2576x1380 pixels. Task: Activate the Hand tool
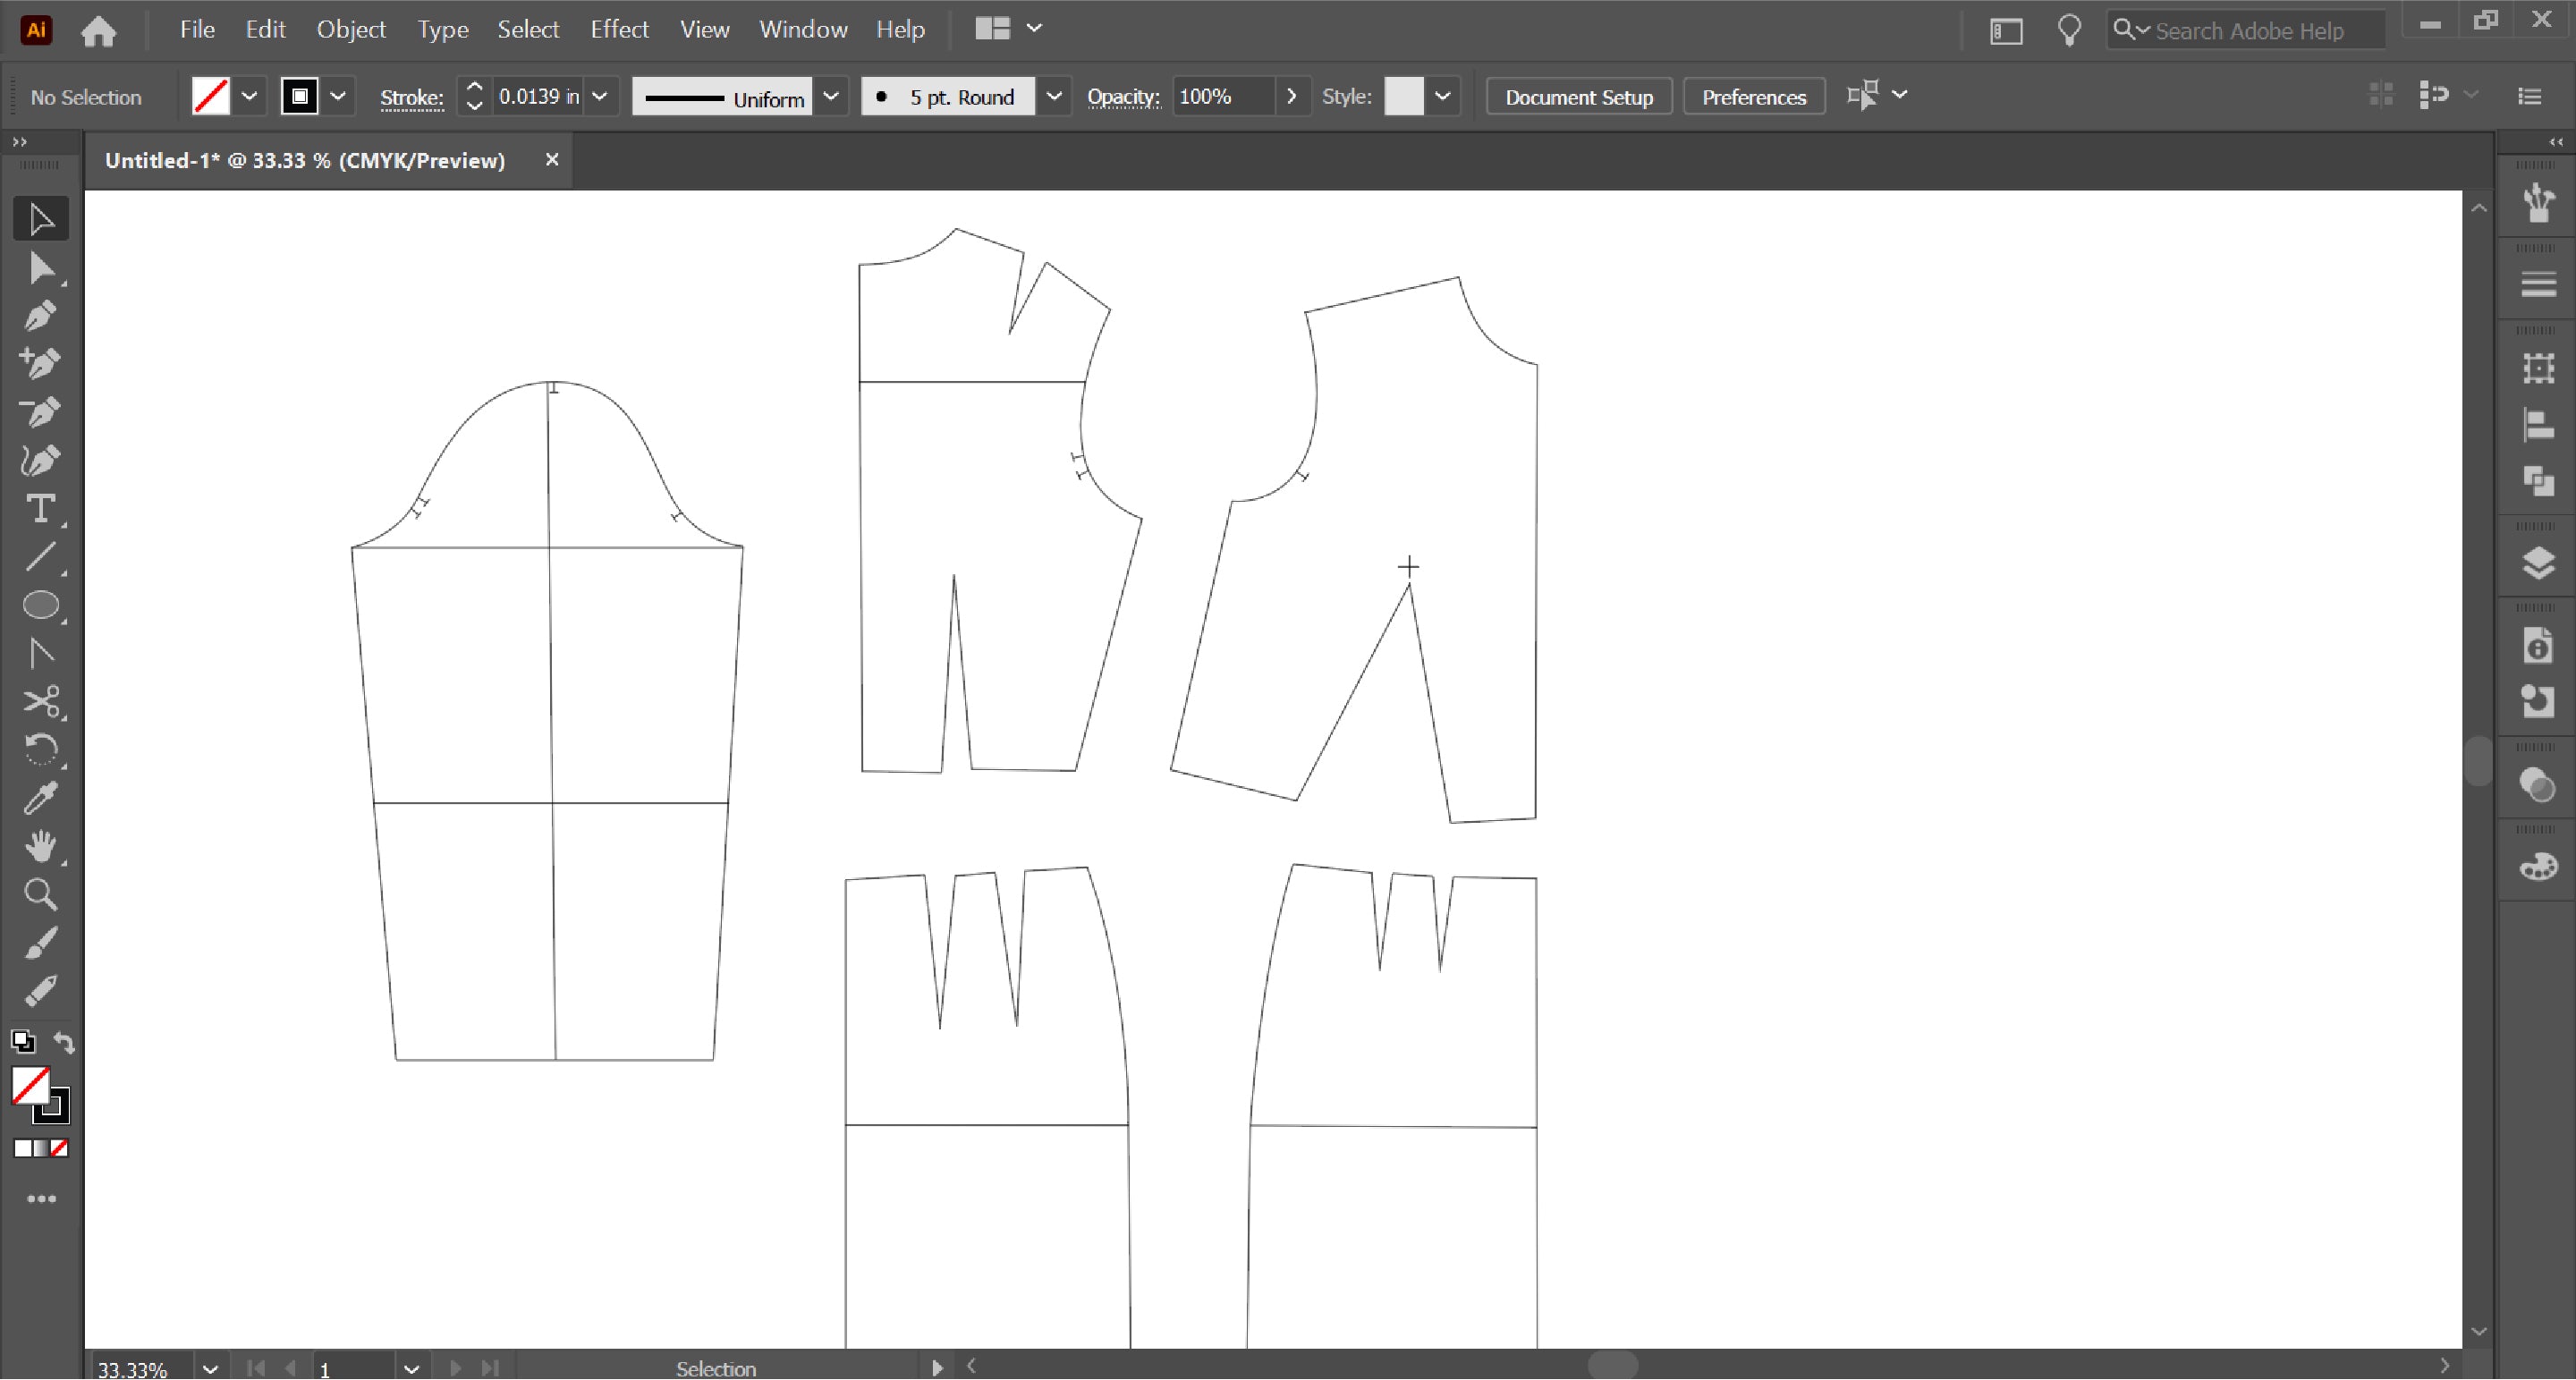[41, 847]
